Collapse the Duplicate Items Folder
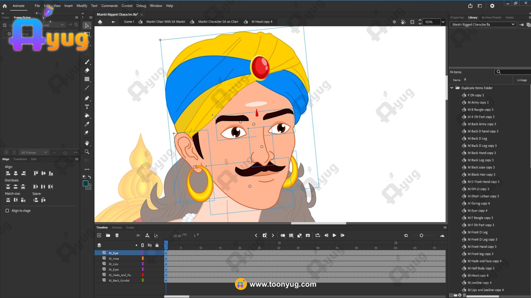 (x=452, y=88)
